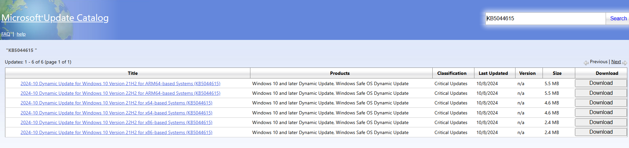The width and height of the screenshot is (629, 148).
Task: Sort by Products column header
Action: point(340,73)
